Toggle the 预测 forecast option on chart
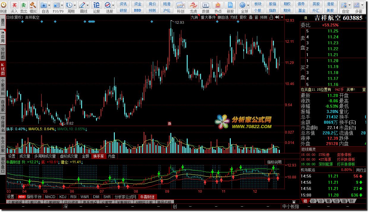Image resolution: width=369 pixels, height=212 pixels. coord(264,17)
